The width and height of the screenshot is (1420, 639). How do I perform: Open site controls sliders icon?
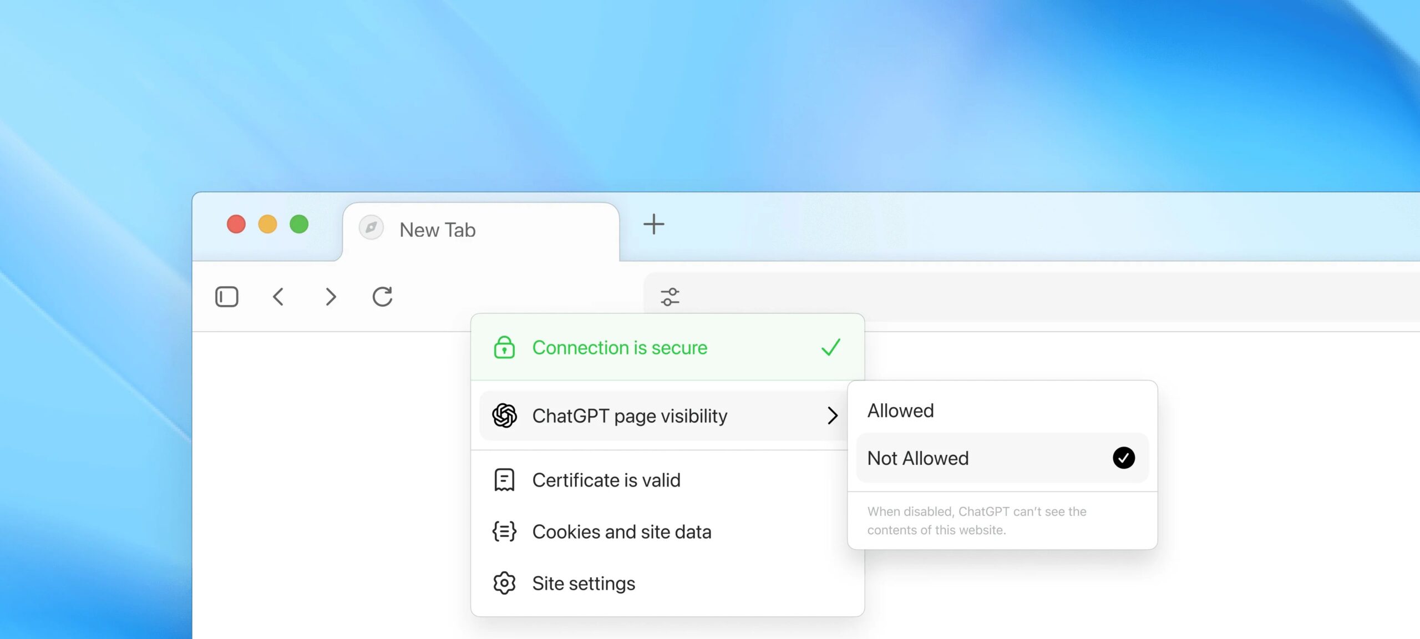(670, 297)
